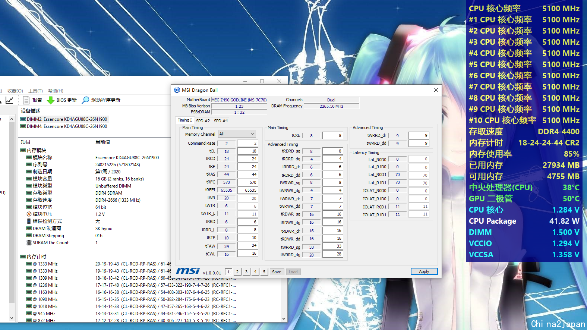Click the tRDRD_sg editable value field
The image size is (587, 330).
tap(332, 151)
